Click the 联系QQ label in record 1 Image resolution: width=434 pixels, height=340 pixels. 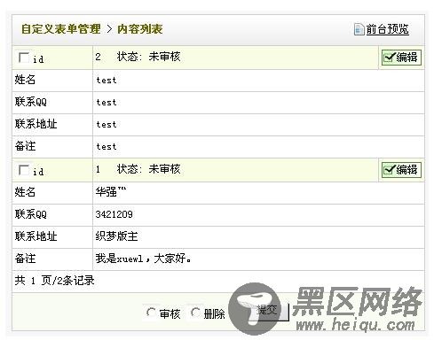coord(31,214)
